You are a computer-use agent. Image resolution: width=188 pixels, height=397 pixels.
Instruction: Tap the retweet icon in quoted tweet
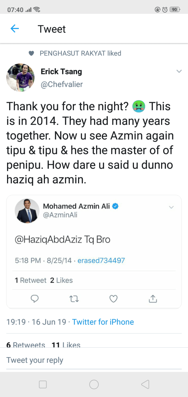click(74, 299)
